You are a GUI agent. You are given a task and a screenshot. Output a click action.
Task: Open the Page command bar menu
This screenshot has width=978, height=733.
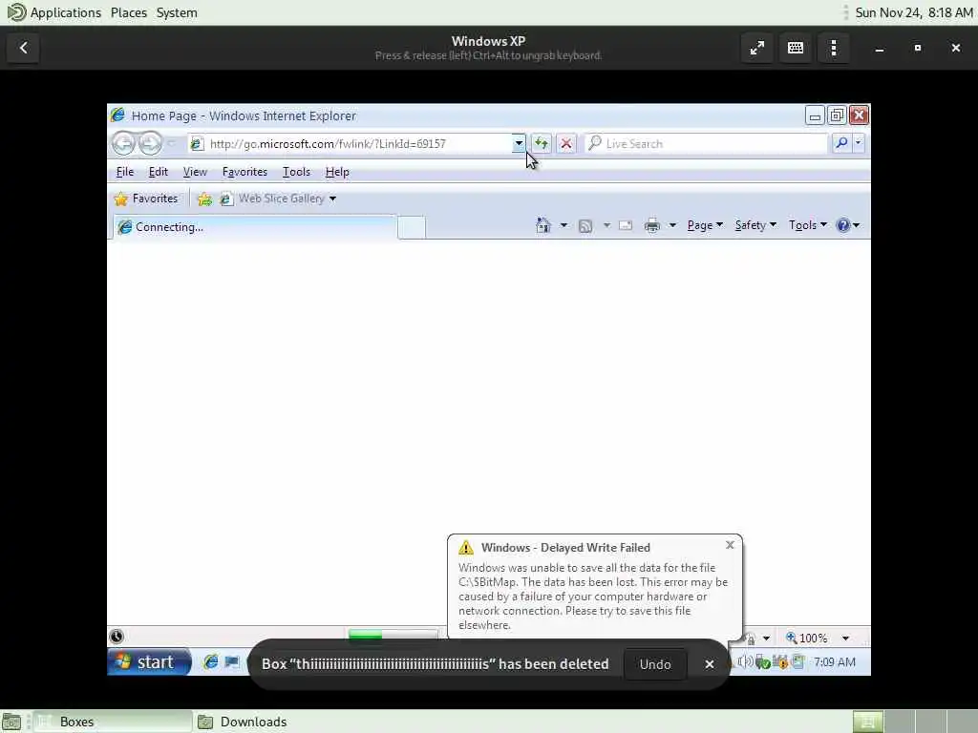point(705,225)
